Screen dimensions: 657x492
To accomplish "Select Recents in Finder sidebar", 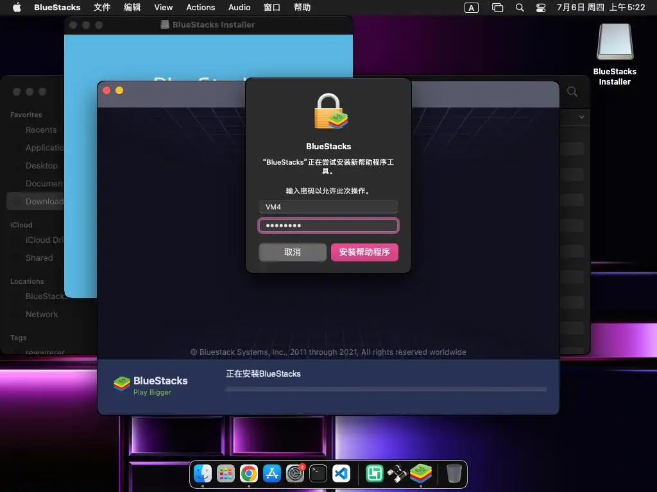I will coord(40,129).
